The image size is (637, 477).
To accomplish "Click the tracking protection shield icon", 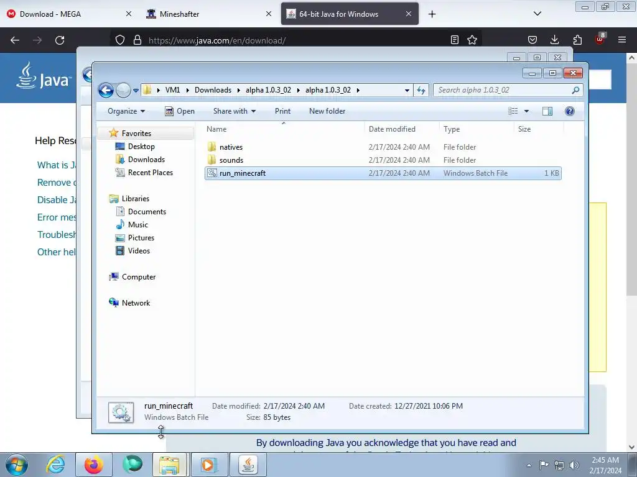I will 120,40.
